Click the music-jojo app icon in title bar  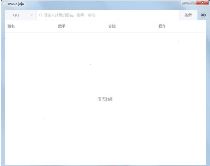pos(5,4)
